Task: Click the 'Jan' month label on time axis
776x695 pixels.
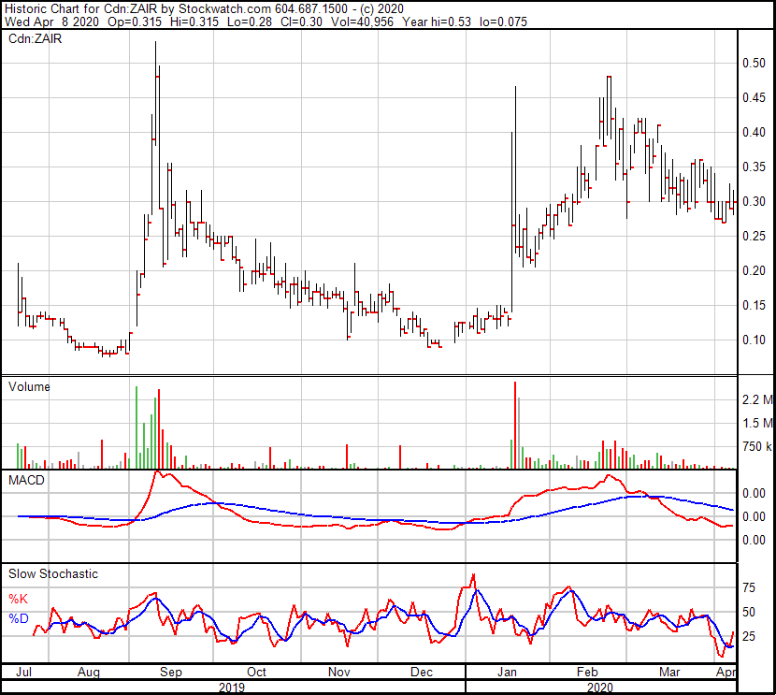Action: (x=508, y=673)
